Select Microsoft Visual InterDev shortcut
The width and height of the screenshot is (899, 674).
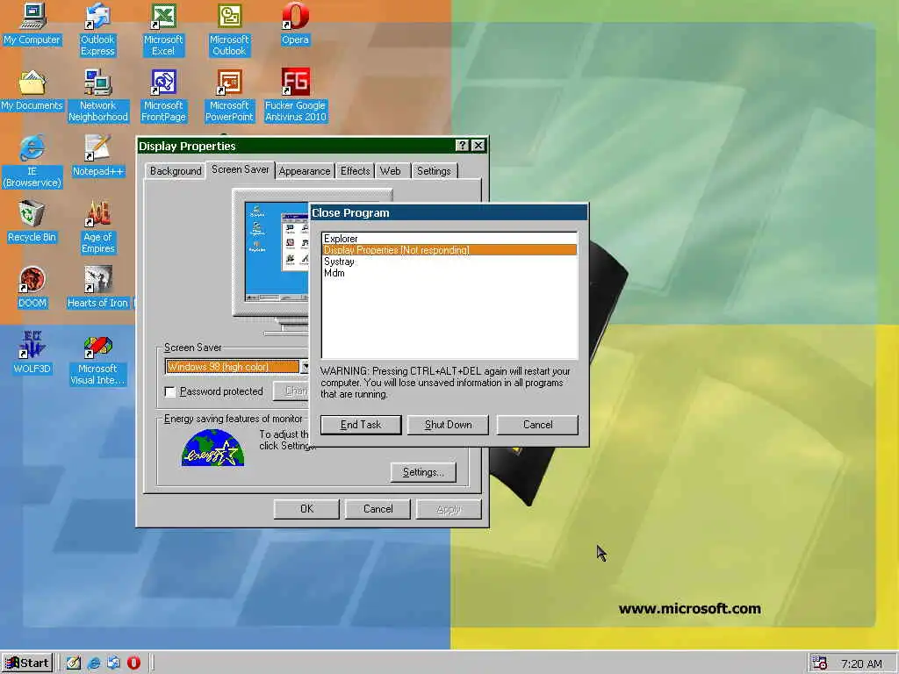pos(97,359)
